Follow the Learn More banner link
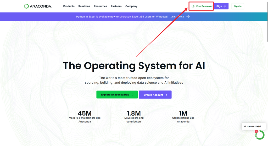 click(177, 16)
